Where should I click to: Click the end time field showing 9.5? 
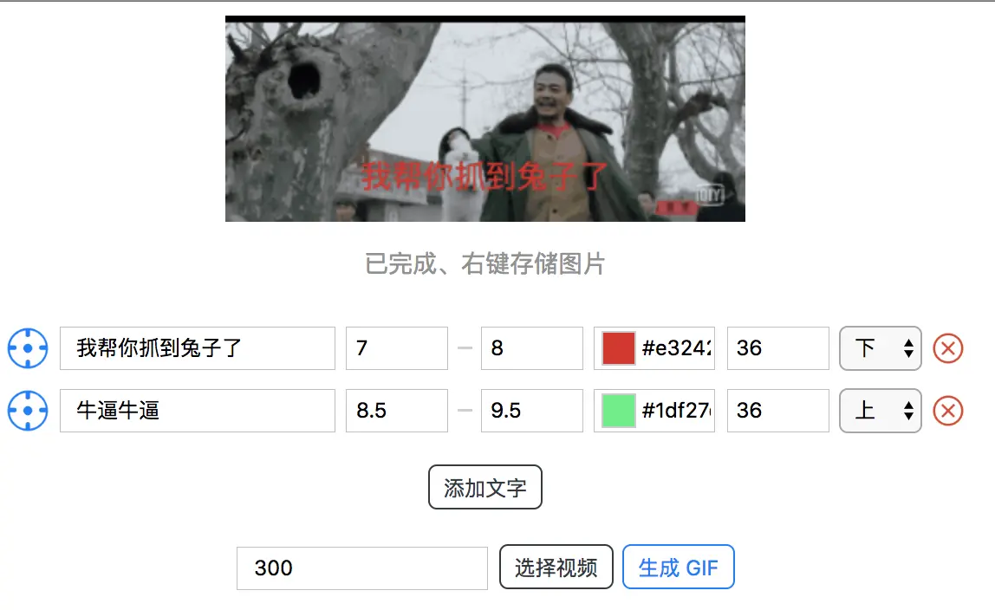[532, 410]
